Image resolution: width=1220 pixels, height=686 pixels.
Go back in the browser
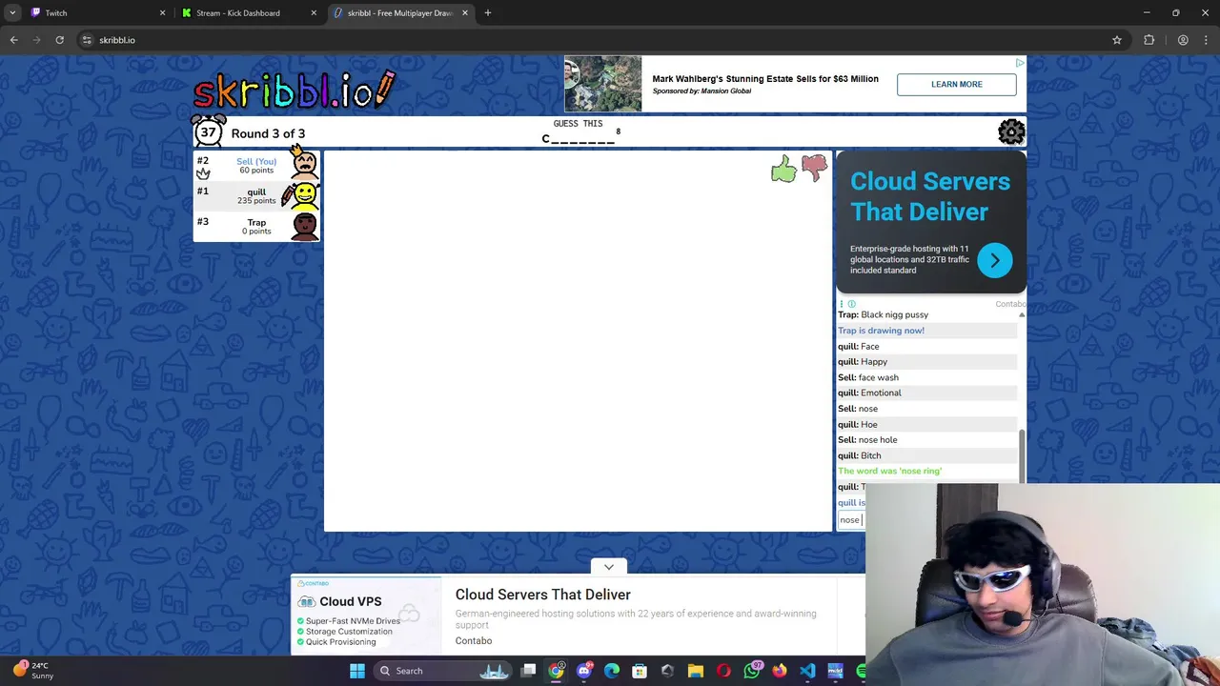click(13, 40)
